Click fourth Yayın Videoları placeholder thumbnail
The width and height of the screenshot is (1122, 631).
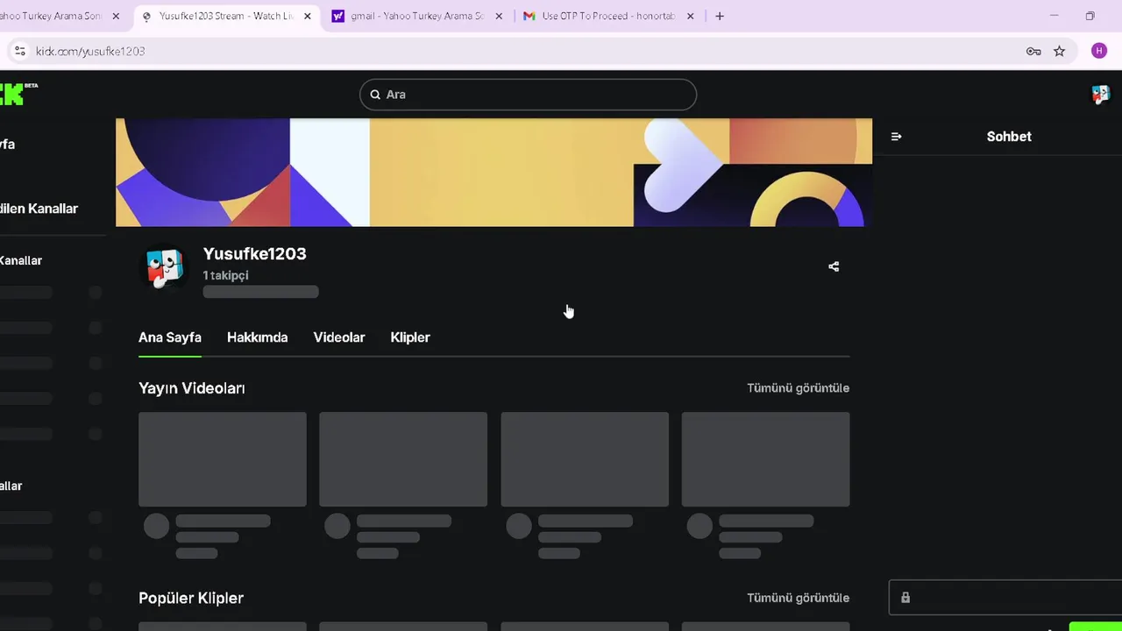click(x=765, y=459)
